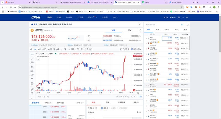
Task: Select the pattern drawing tool in chart sidebar
Action: pos(32,67)
